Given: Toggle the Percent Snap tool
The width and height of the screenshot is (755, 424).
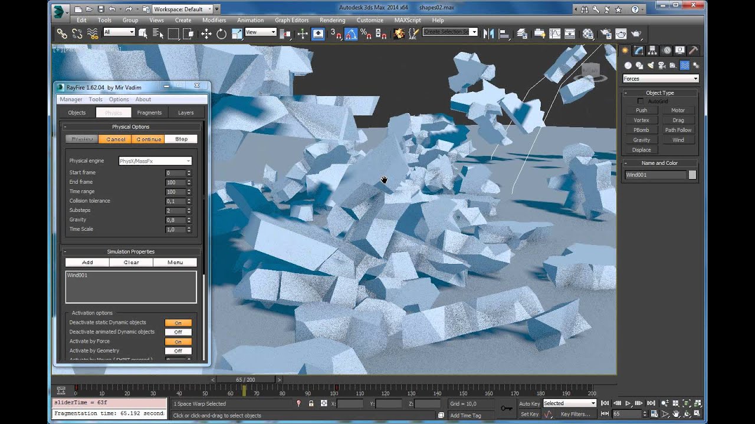Looking at the screenshot, I should tap(366, 34).
